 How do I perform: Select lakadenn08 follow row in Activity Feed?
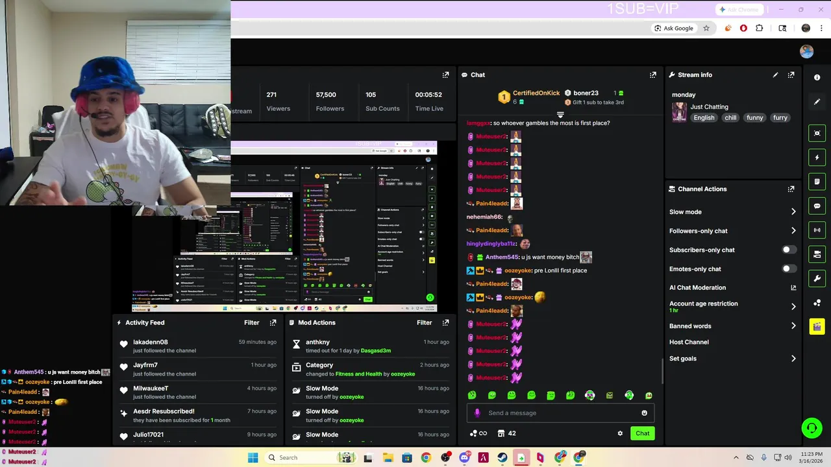click(199, 346)
